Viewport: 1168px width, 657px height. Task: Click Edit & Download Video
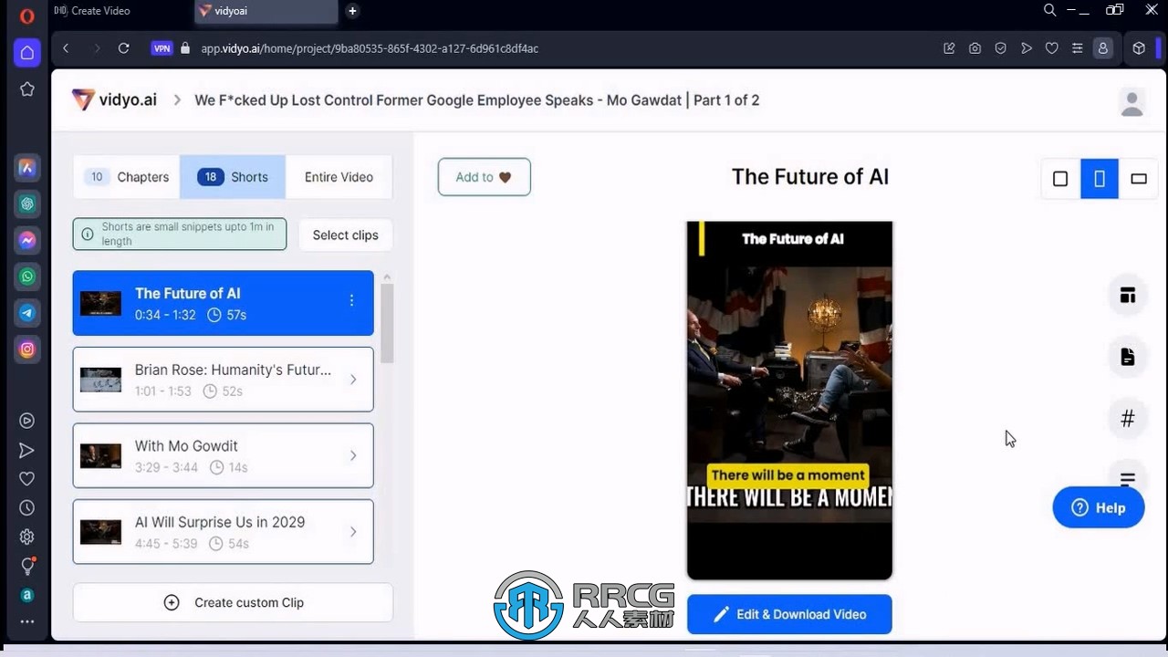[x=789, y=614]
